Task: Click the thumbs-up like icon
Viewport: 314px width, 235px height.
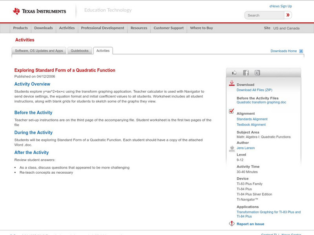Action: (234, 73)
